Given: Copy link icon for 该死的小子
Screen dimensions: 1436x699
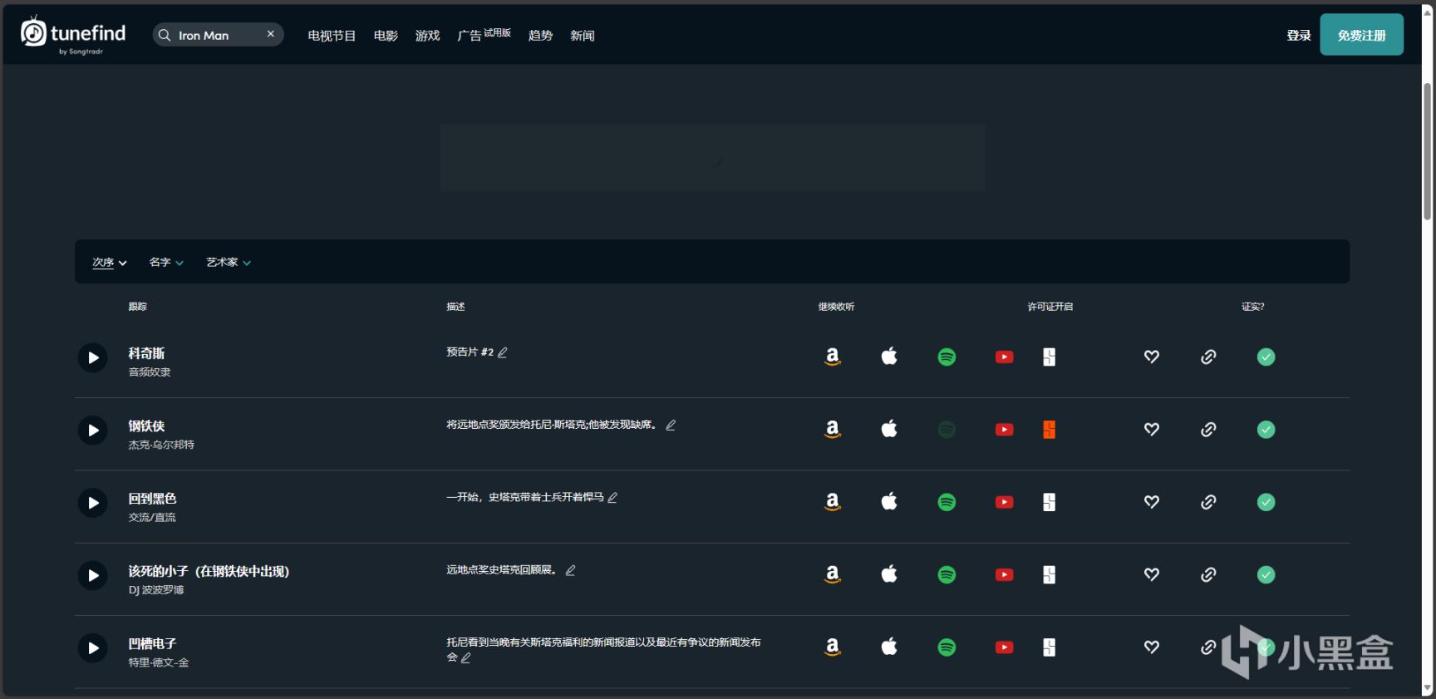Looking at the screenshot, I should tap(1208, 574).
